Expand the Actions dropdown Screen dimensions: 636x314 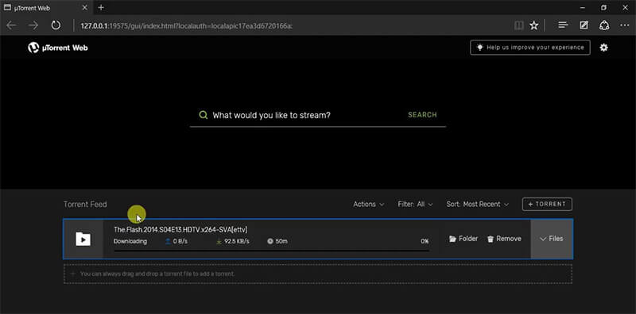pos(368,205)
